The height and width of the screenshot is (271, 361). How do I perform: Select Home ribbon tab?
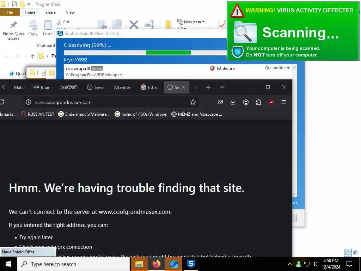(30, 12)
